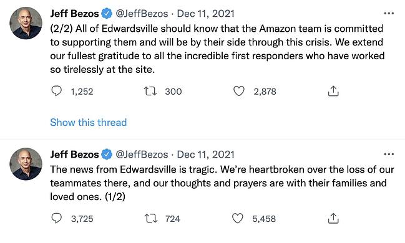Open the tweet text starting 'The news from Edwardsville'

tap(222, 183)
